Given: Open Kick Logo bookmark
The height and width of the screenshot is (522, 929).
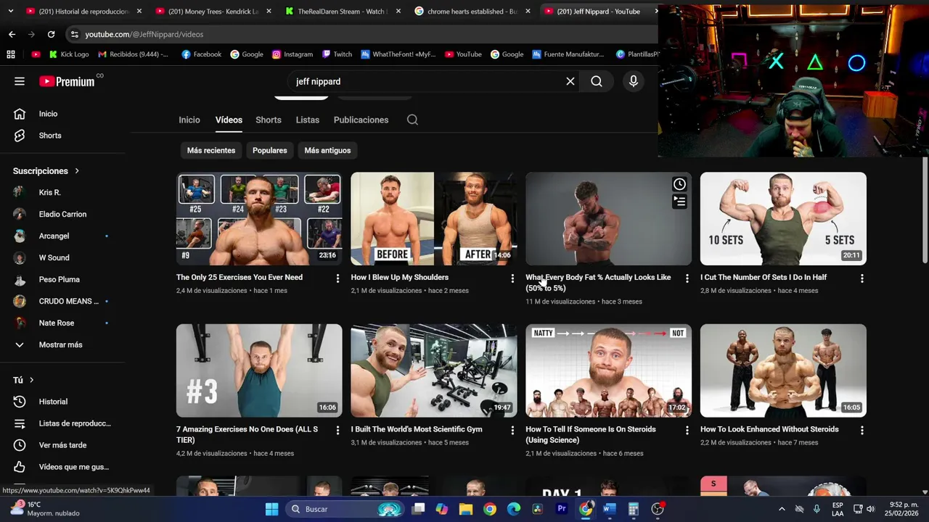Looking at the screenshot, I should click(x=69, y=54).
